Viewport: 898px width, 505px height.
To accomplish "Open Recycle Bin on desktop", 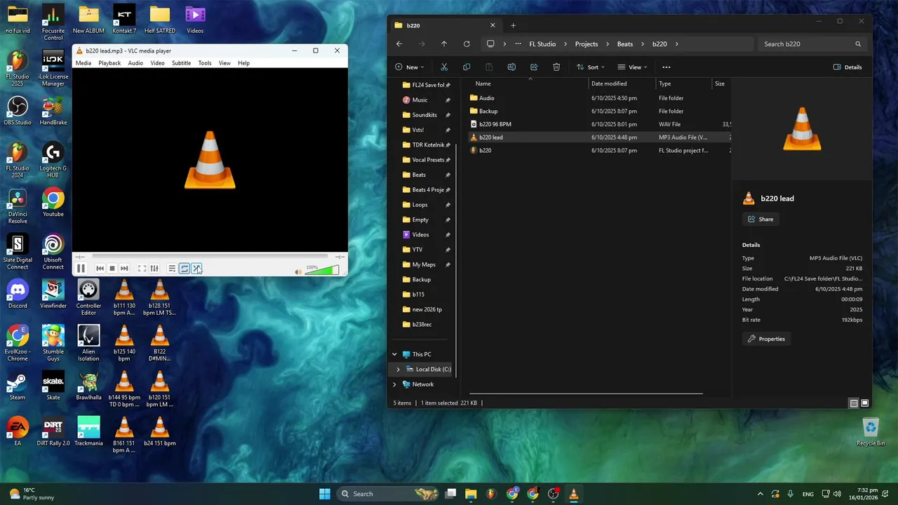I will tap(871, 432).
